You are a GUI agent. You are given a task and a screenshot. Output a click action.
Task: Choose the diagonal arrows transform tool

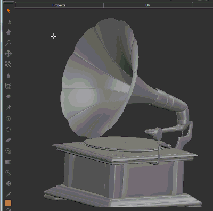(8, 64)
